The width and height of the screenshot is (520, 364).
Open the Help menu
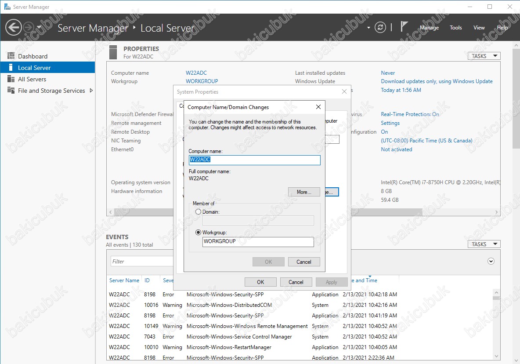502,28
